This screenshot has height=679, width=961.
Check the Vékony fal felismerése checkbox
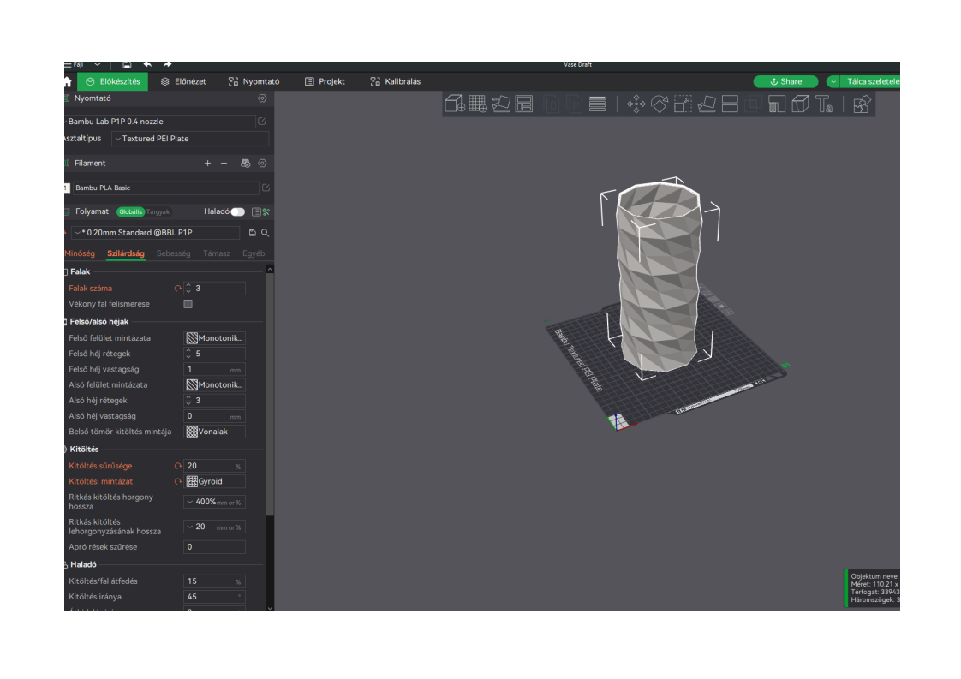pos(188,304)
